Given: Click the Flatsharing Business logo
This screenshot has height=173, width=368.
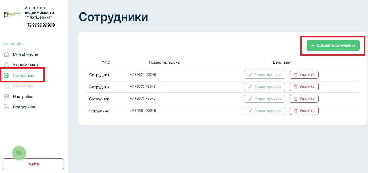Looking at the screenshot, I should pyautogui.click(x=13, y=14).
